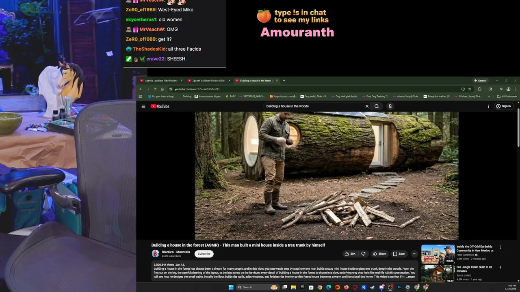Open the Chrome apps grid in bookmarks bar
The image size is (520, 292).
coord(140,97)
